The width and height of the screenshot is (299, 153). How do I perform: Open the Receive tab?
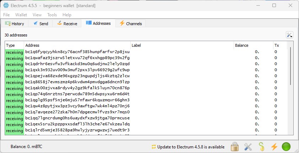[x=67, y=24]
